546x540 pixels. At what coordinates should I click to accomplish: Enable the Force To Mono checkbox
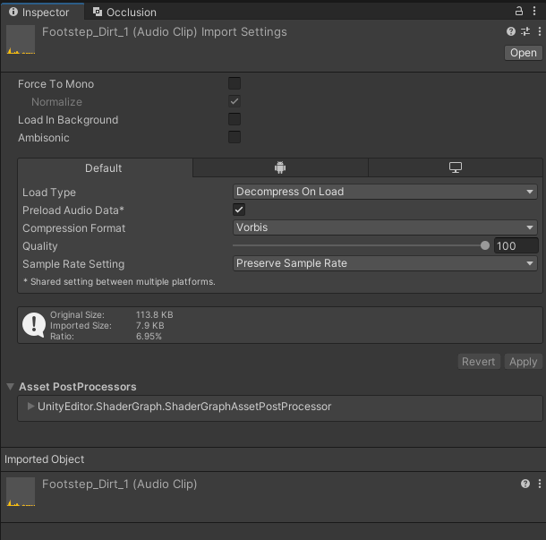[235, 83]
